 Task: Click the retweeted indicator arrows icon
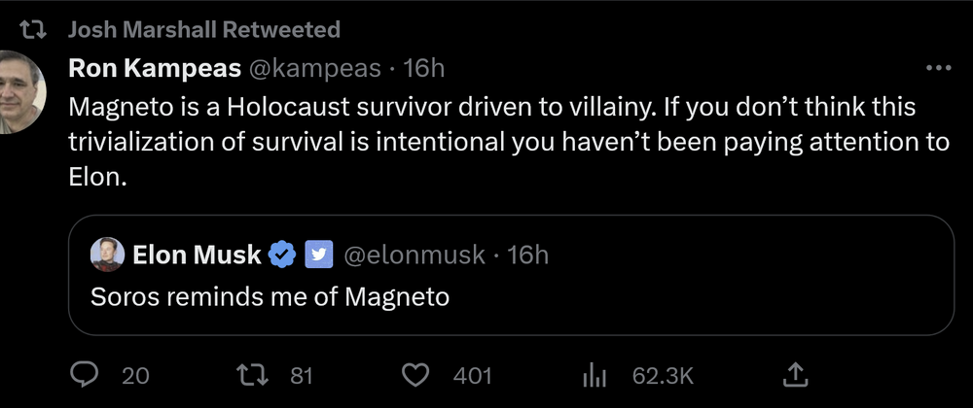click(x=35, y=30)
